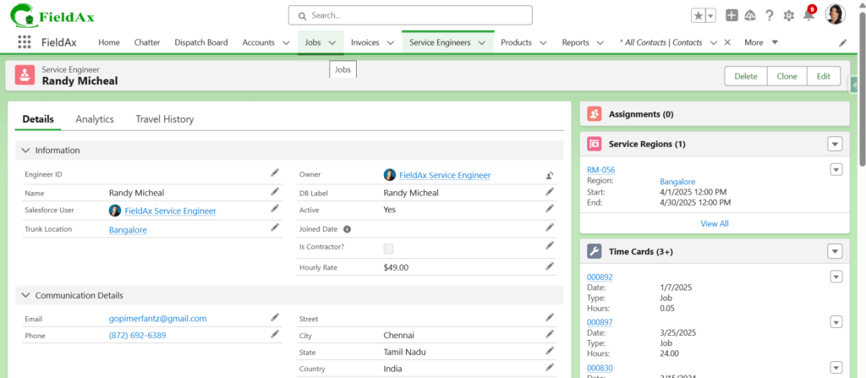Collapse the Communication Details section

(25, 295)
